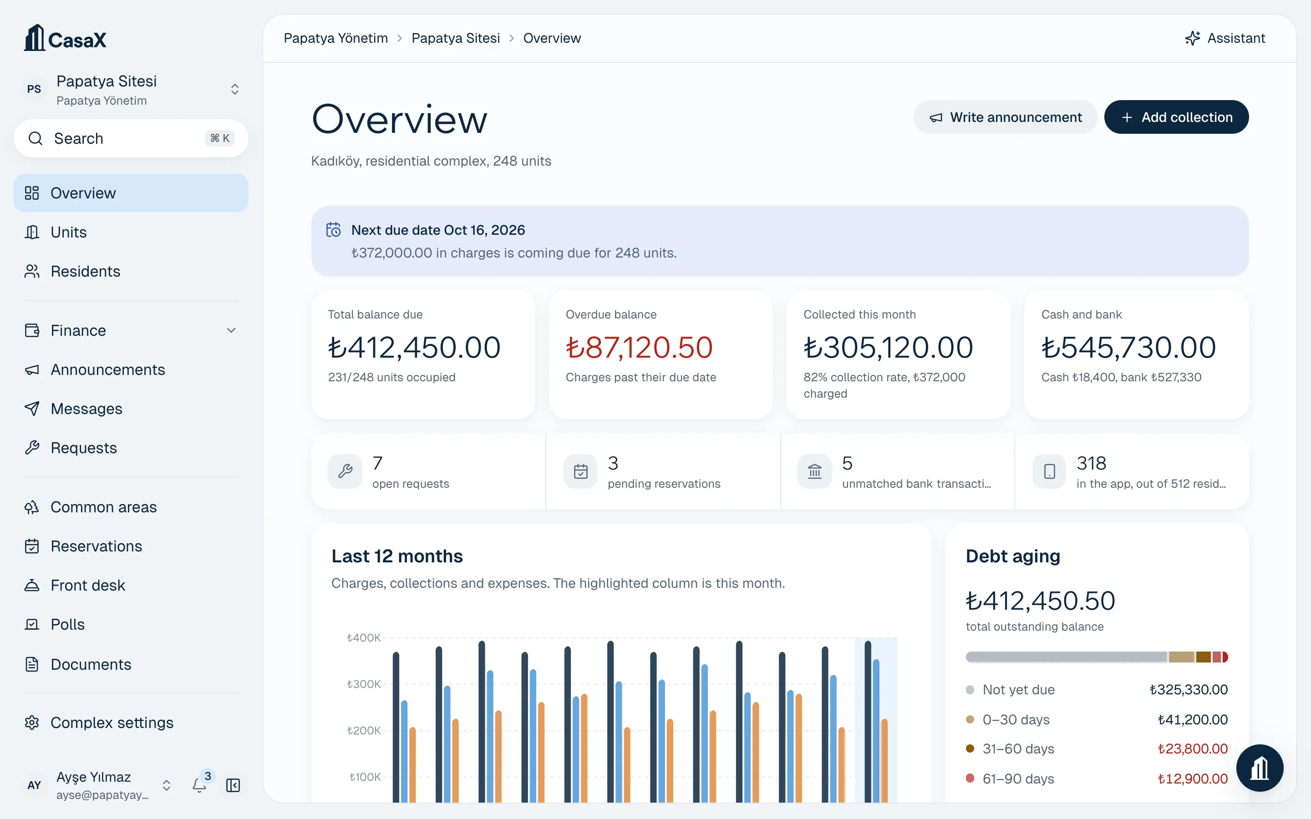Click the Reservations calendar icon in sidebar

click(x=32, y=546)
